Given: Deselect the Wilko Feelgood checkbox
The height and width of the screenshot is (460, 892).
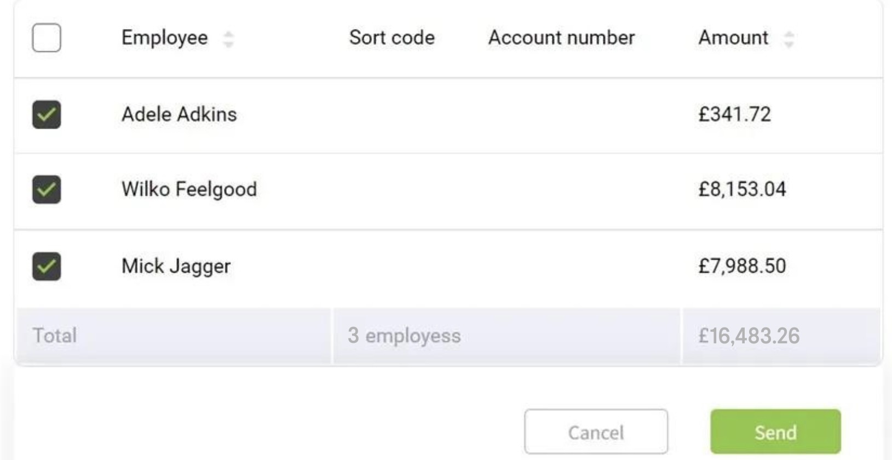Looking at the screenshot, I should [x=47, y=189].
